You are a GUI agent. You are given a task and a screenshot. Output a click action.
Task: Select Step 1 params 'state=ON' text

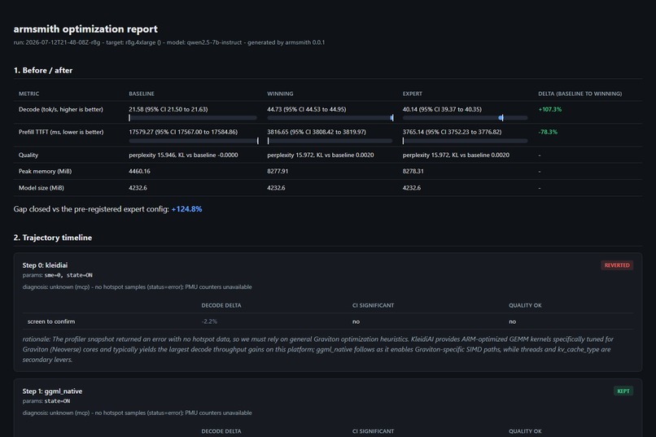click(x=57, y=401)
